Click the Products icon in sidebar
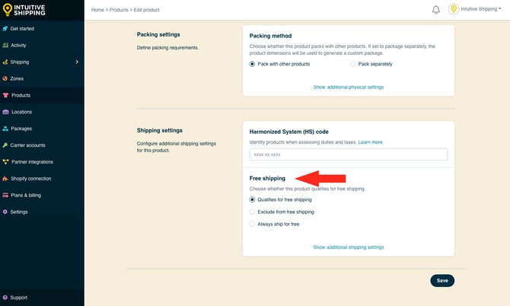Screen dimensions: 510x306 pyautogui.click(x=5, y=95)
